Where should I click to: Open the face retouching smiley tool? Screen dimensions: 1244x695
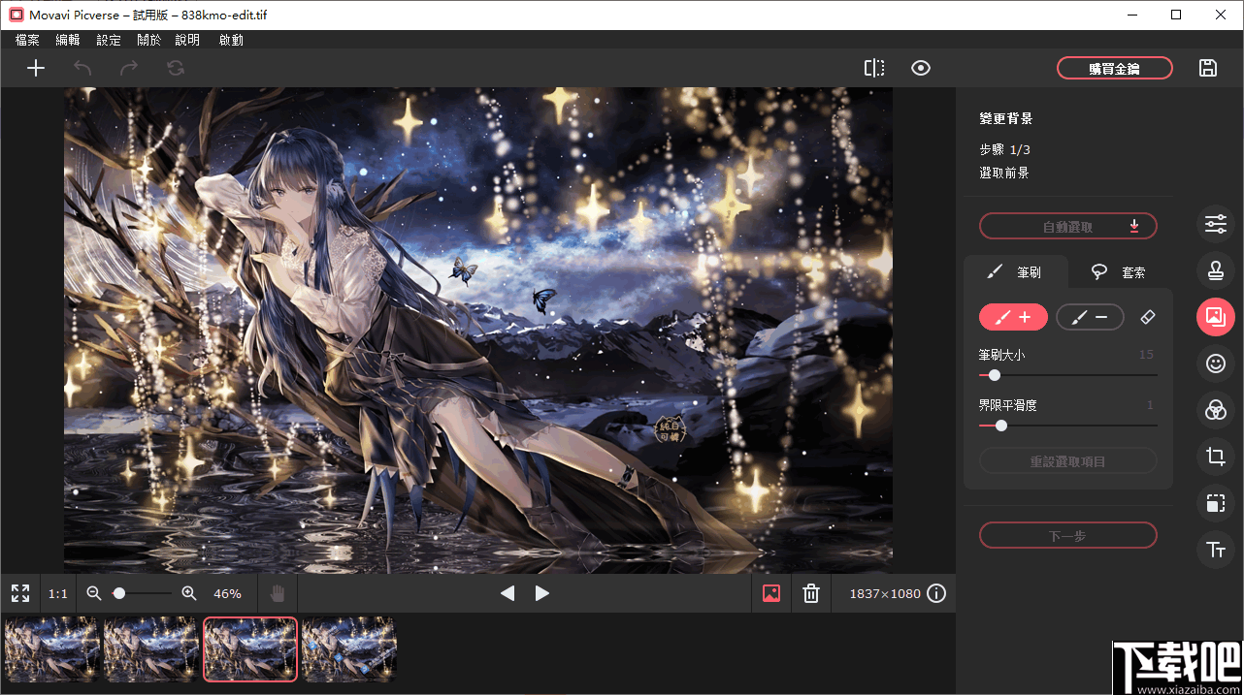click(1216, 363)
